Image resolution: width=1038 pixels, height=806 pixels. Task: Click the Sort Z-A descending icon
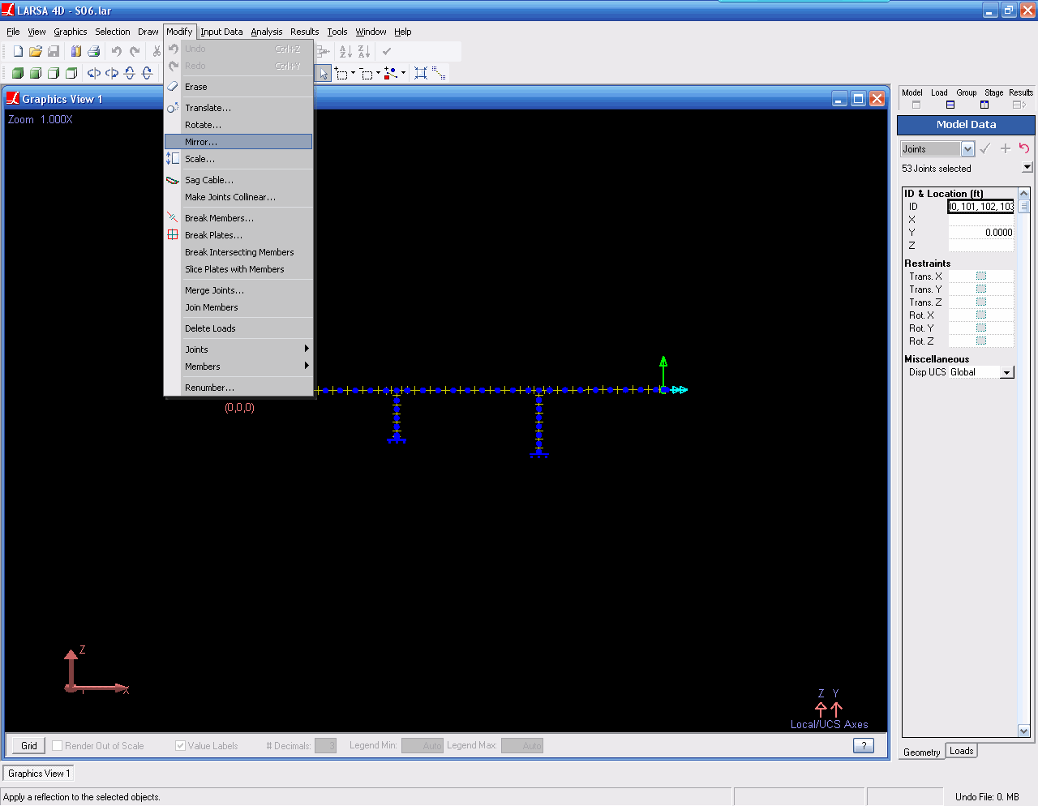click(364, 51)
